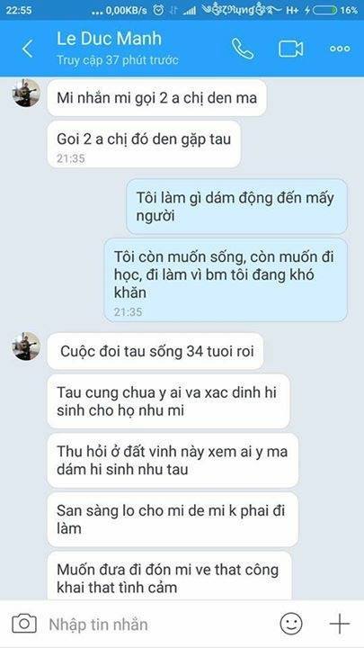Image resolution: width=364 pixels, height=648 pixels.
Task: Tap the avatar beside the 'Cuộc đoi tau sống' message
Action: (x=27, y=346)
